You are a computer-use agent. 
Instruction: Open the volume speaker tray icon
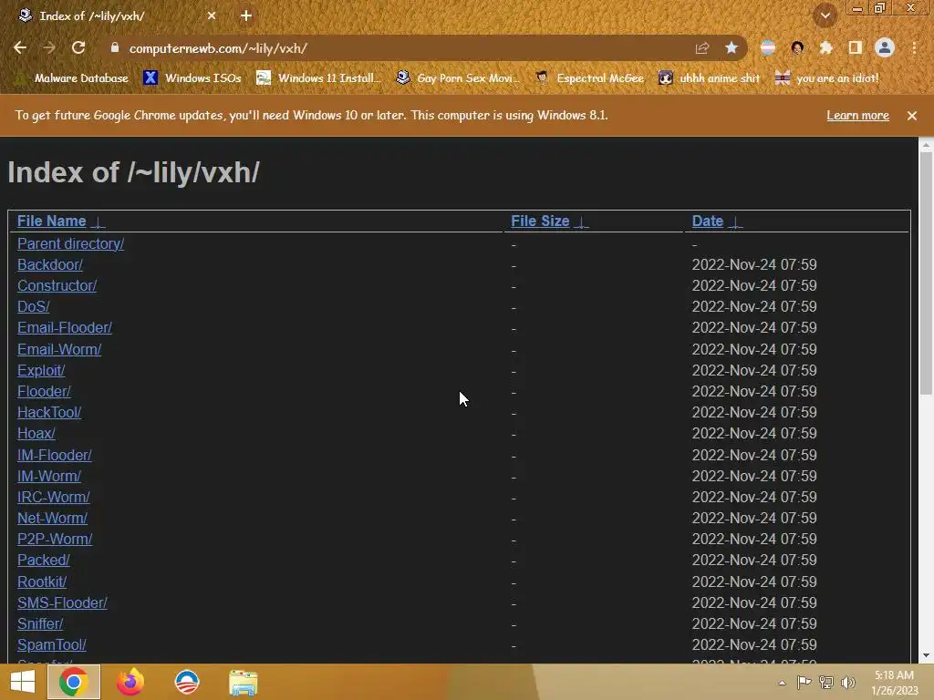848,682
